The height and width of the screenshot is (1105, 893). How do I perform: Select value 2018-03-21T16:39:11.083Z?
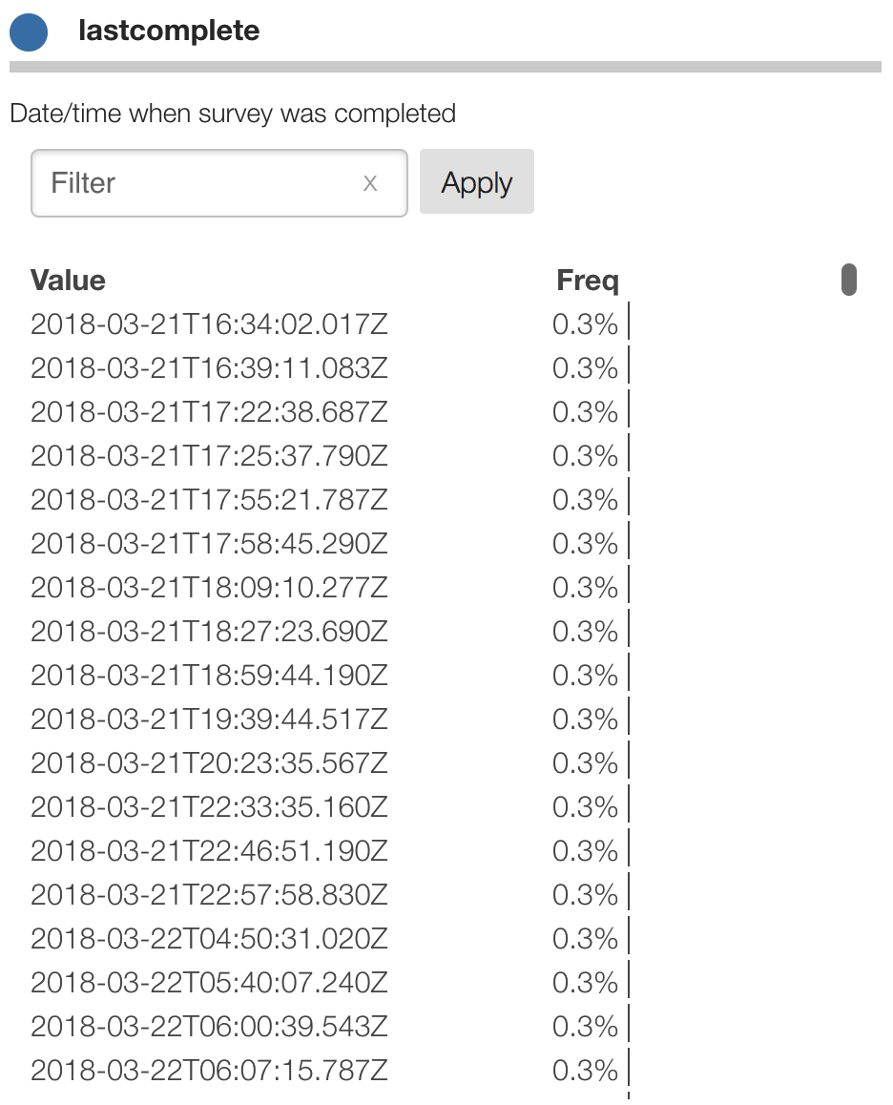209,368
